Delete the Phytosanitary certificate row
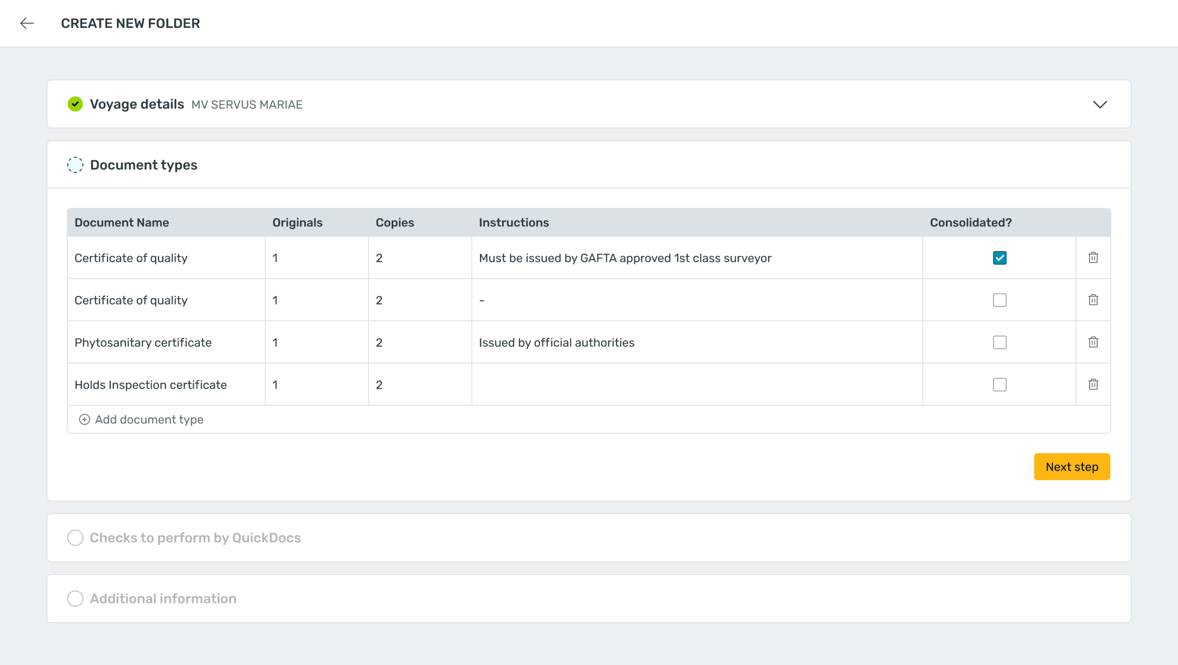Screen dimensions: 1178x665 (x=1093, y=342)
